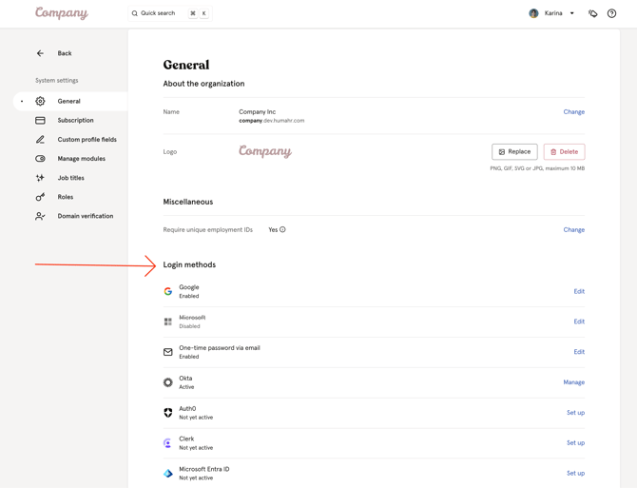Click the Microsoft Entra ID icon
Screen dimensions: 637x488
[x=167, y=474]
